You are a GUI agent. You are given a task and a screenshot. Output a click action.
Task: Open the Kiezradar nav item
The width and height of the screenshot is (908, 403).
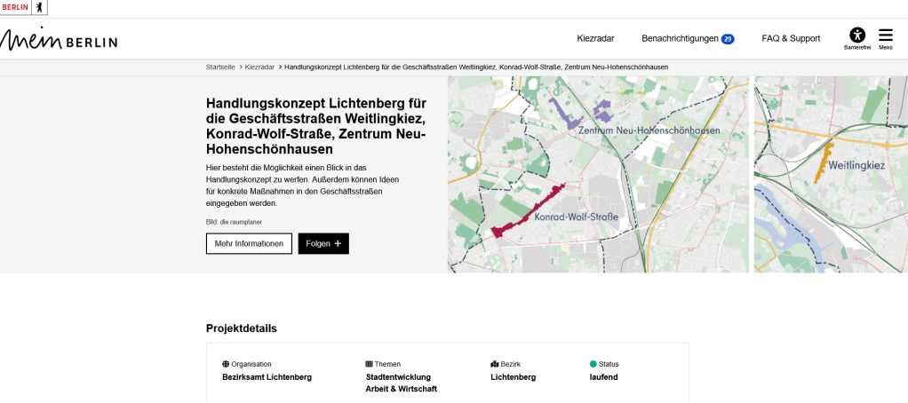pyautogui.click(x=595, y=38)
